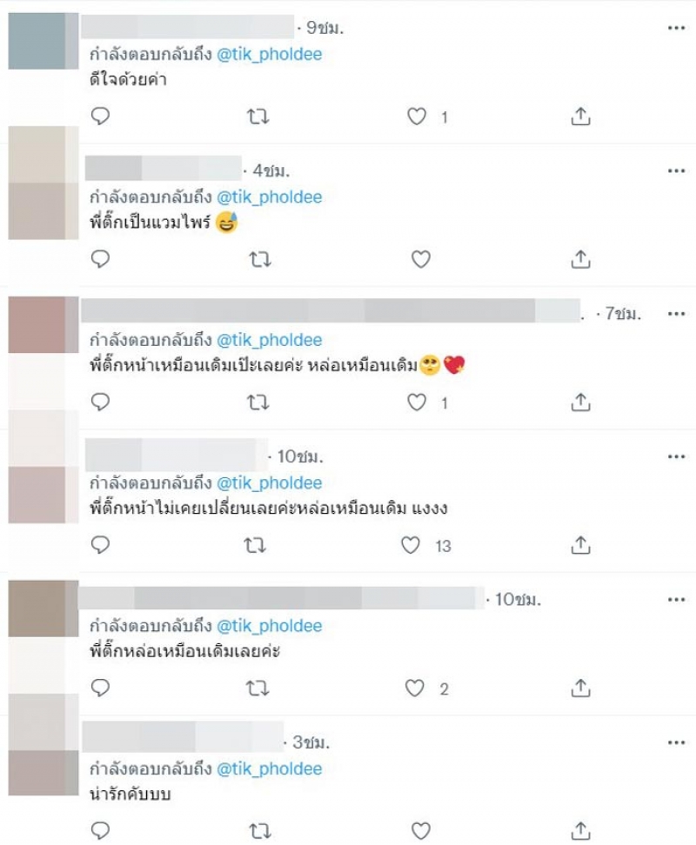Open @tik_pholdee link in the 3ชม. tweet
696x845 pixels.
point(269,769)
